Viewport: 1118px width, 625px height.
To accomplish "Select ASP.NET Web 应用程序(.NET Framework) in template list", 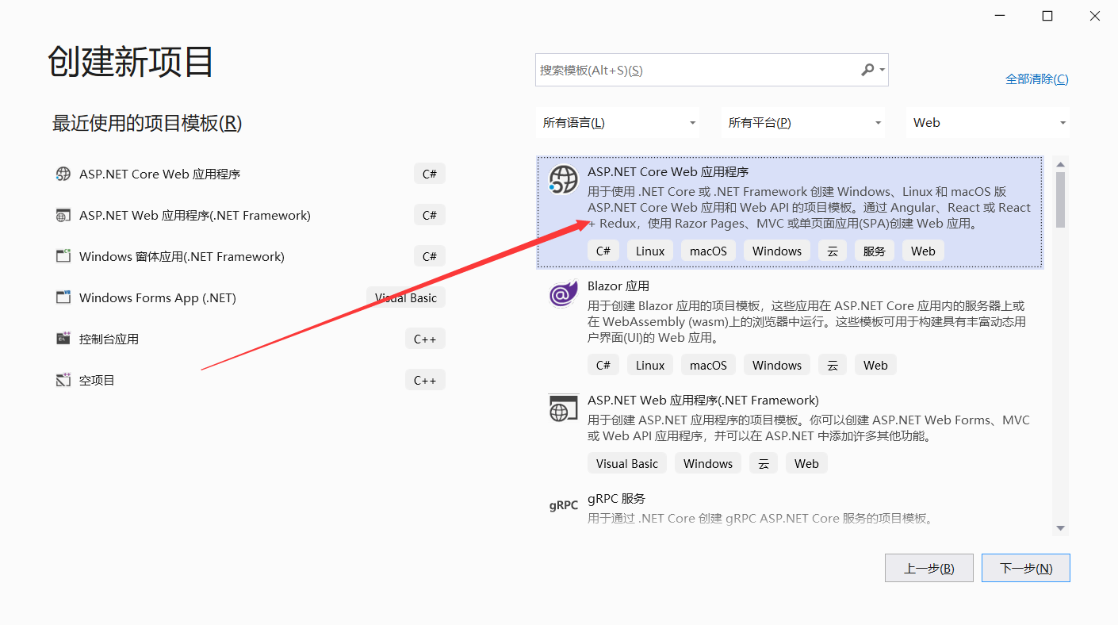I will (703, 401).
